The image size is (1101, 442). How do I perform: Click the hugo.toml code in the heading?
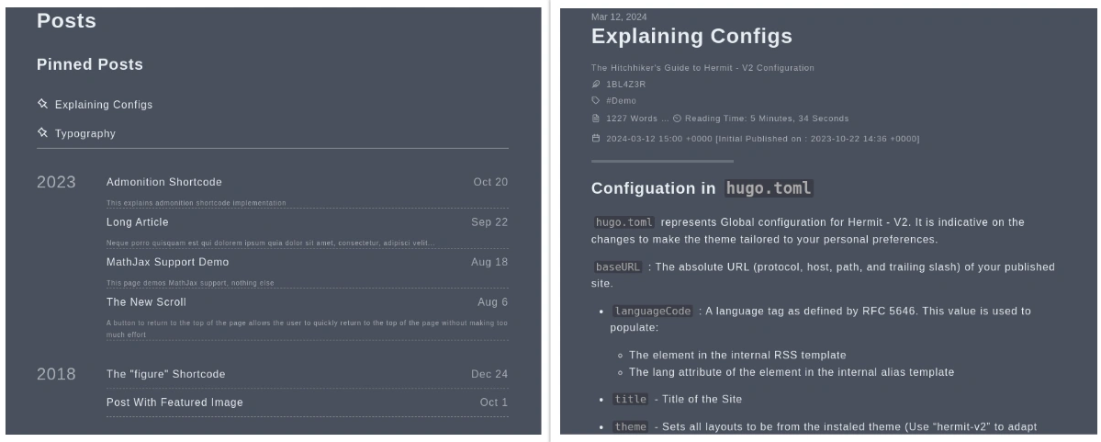(769, 188)
